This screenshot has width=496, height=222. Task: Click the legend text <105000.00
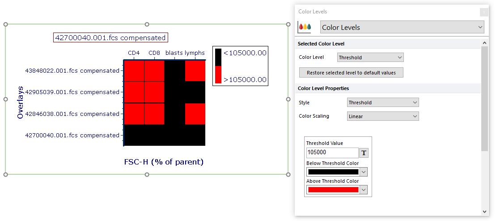pos(245,53)
